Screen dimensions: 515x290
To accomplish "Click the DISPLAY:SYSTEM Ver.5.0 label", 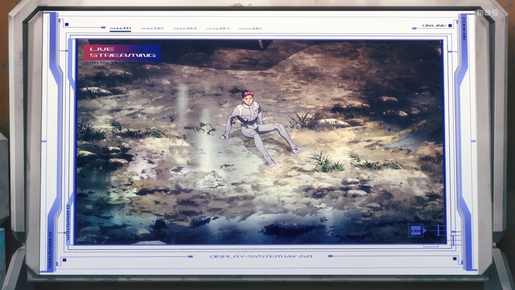I will pos(261,256).
